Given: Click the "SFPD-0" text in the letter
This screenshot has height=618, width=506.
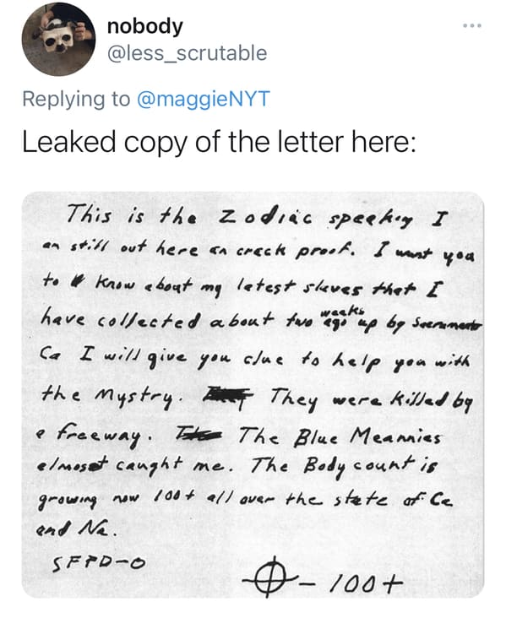Looking at the screenshot, I should coord(99,565).
